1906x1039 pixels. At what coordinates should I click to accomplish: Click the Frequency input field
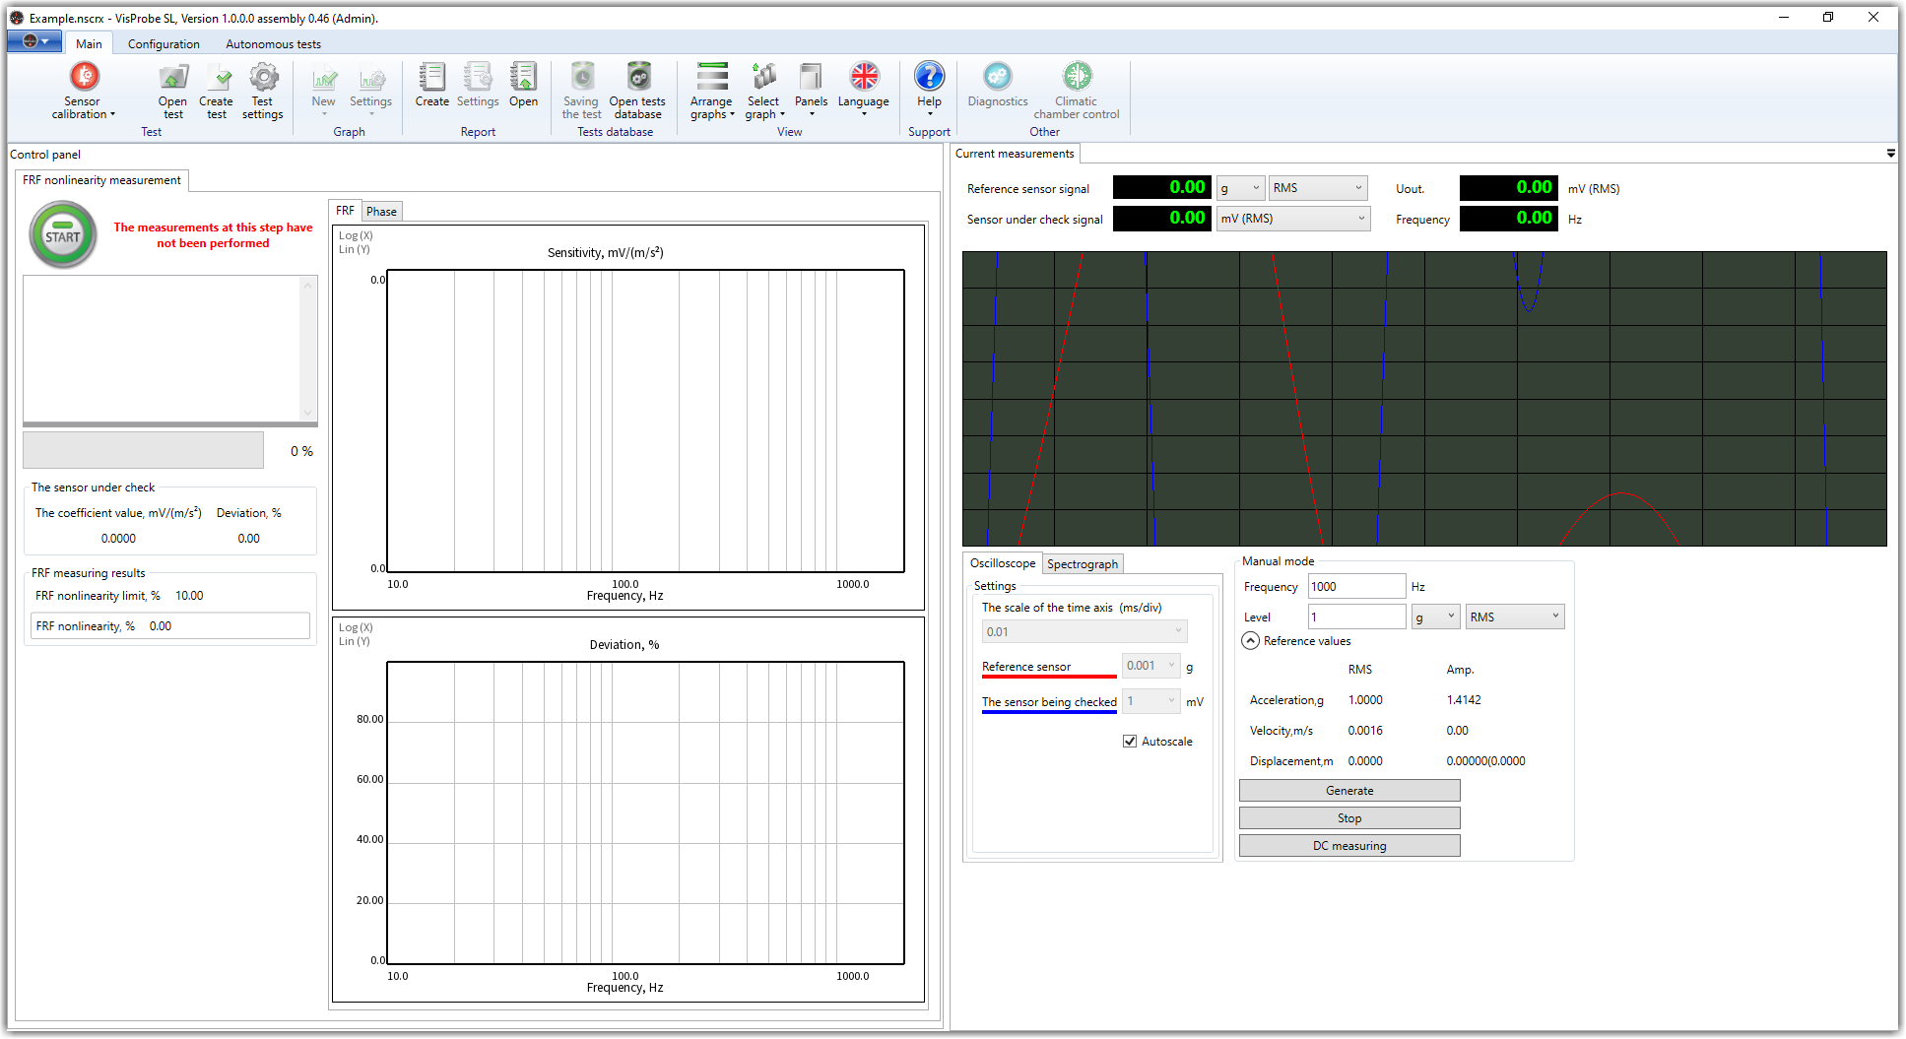coord(1355,587)
